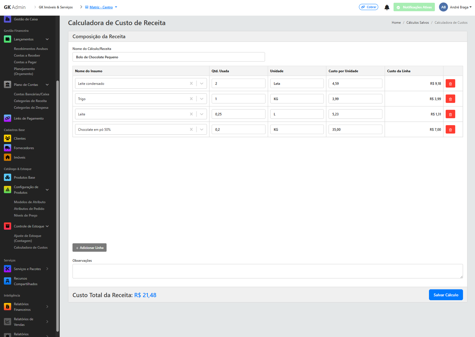Open Contas a Pagar menu item

coord(25,62)
